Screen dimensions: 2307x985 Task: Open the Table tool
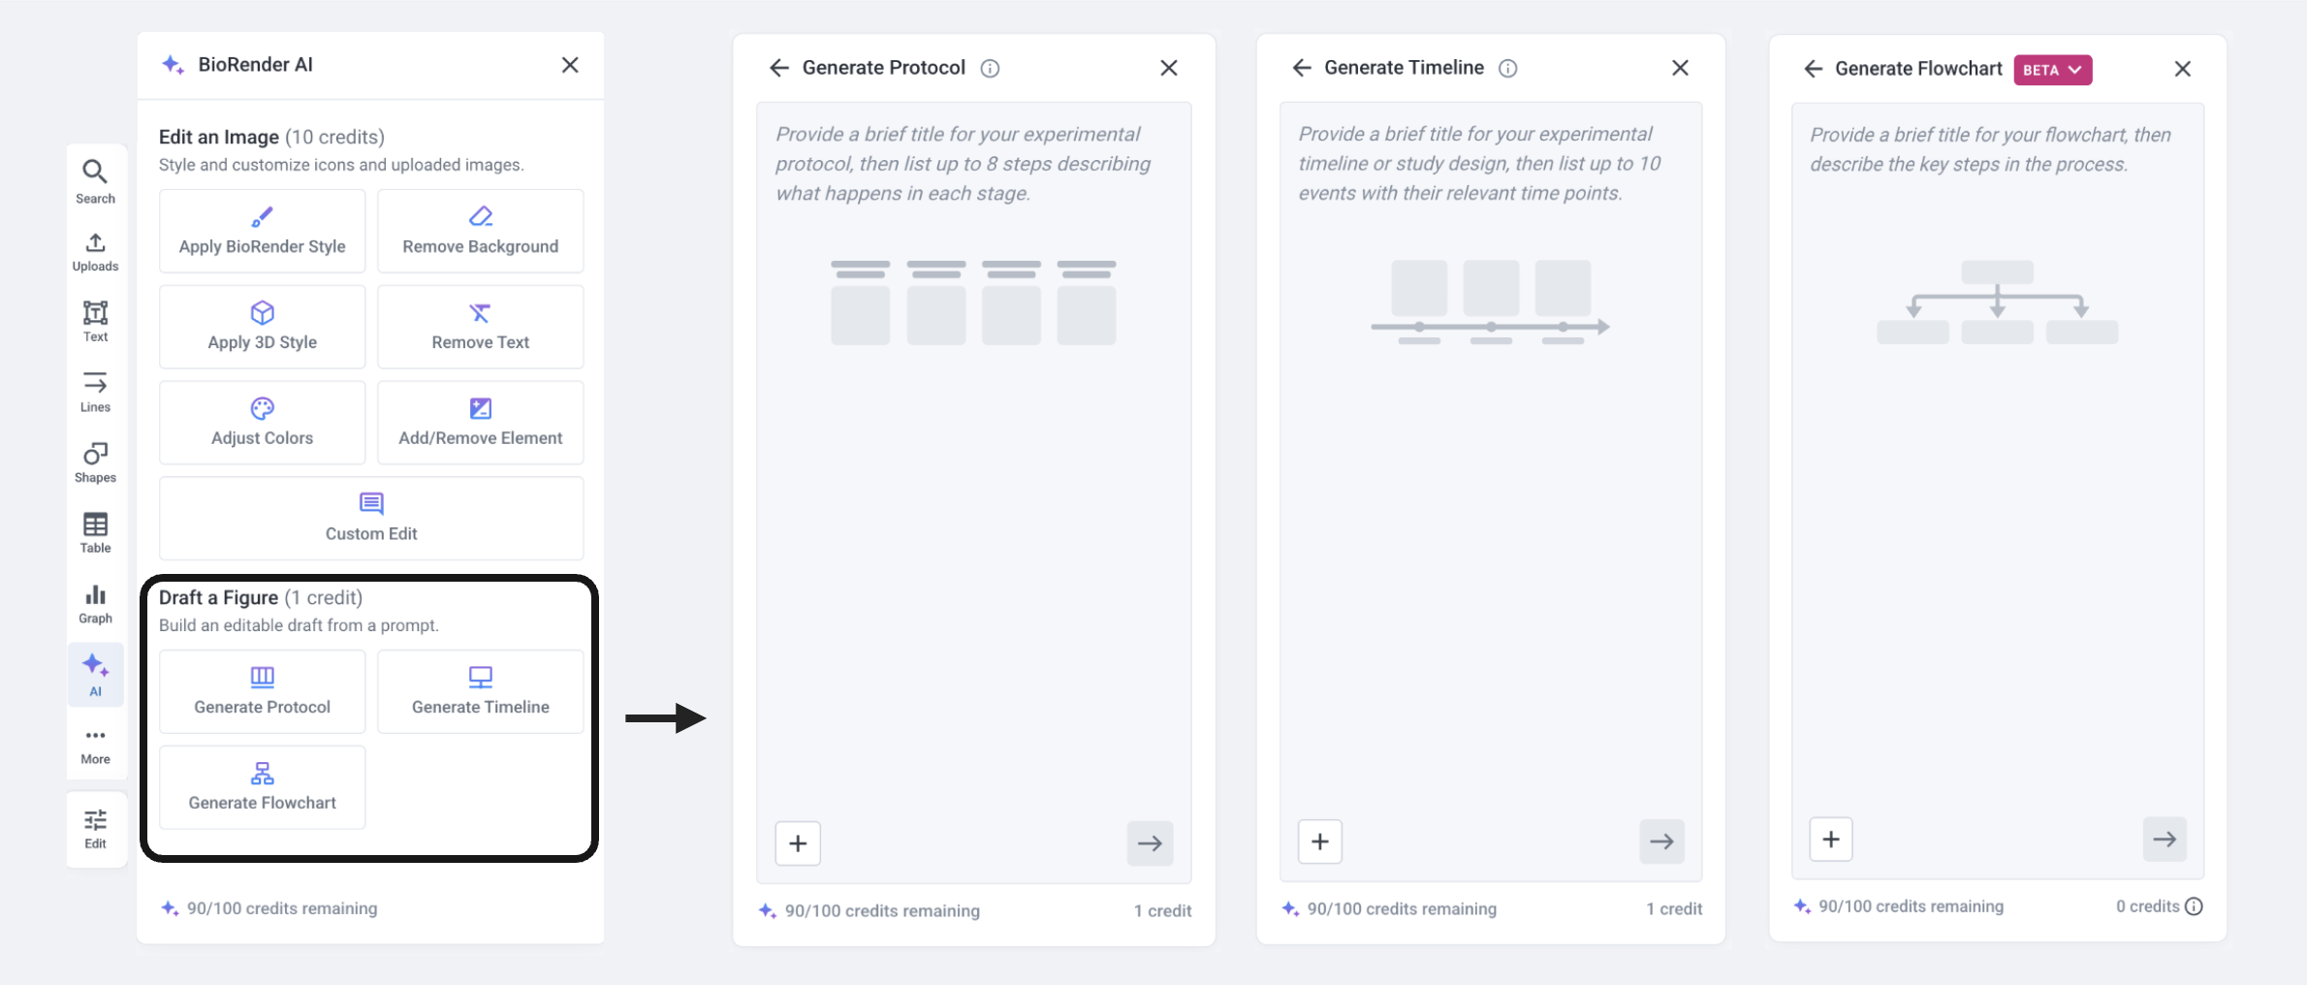coord(95,532)
